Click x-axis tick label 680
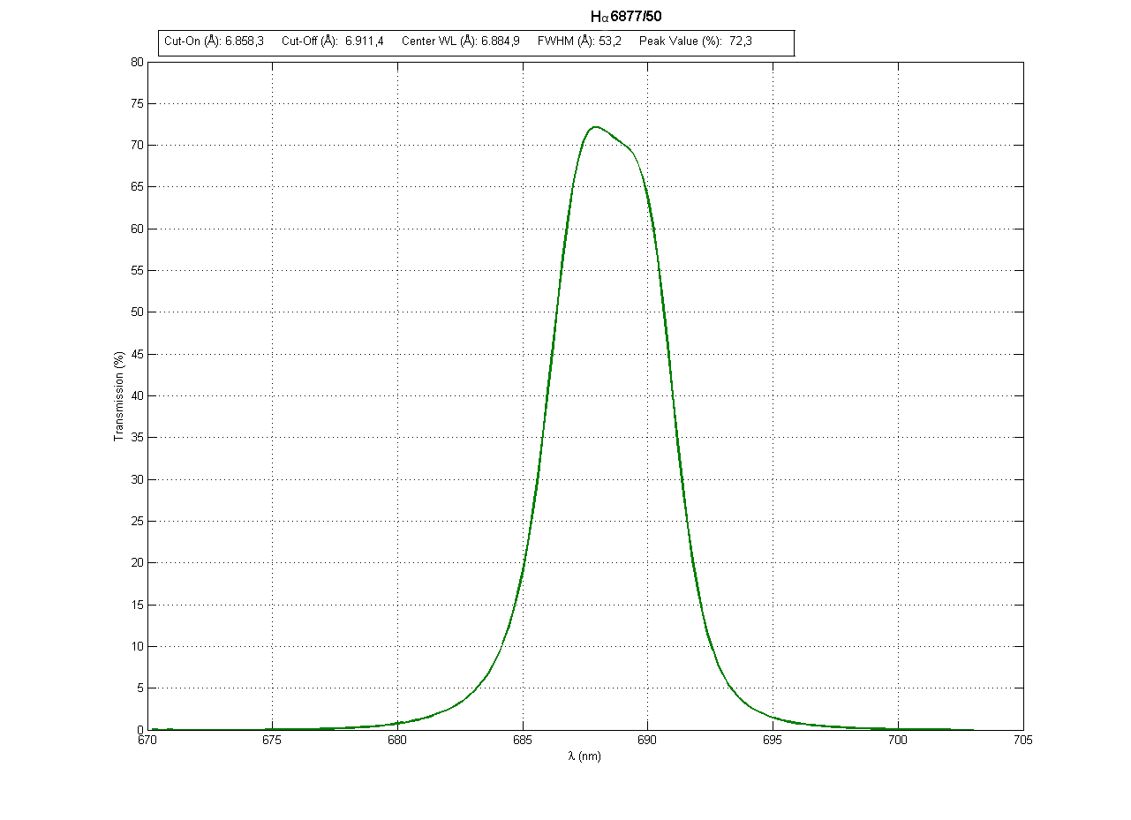The height and width of the screenshot is (820, 1131). 397,741
